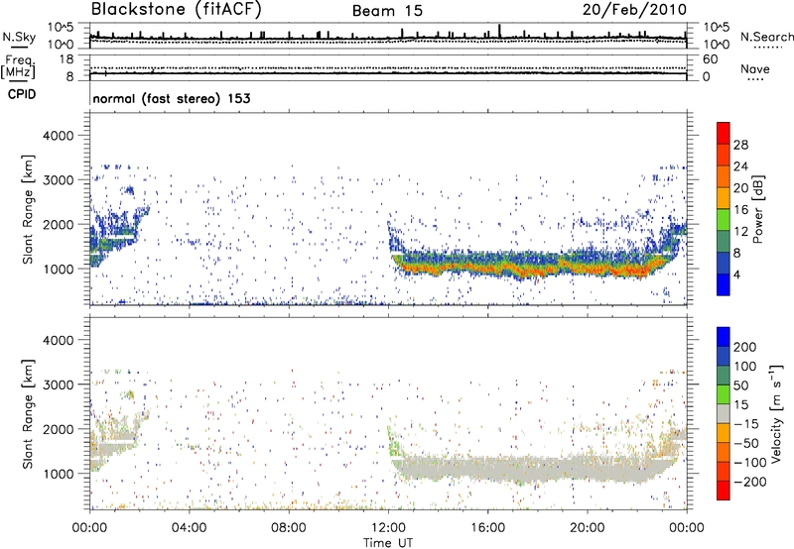
Task: Click the 100 label on the velocity colorbar
Action: pyautogui.click(x=745, y=367)
